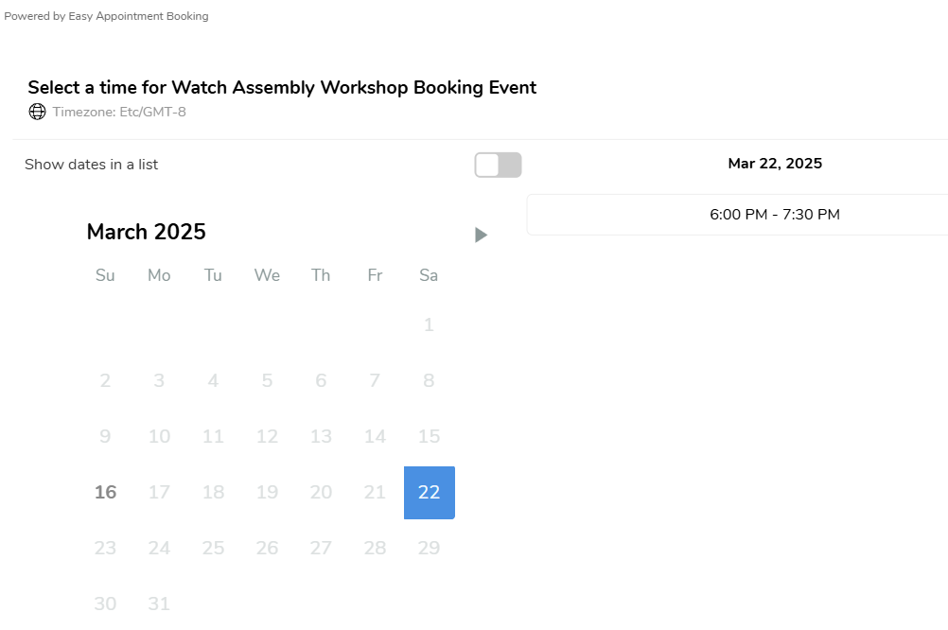948x630 pixels.
Task: Click the Su weekday column header
Action: [x=105, y=275]
